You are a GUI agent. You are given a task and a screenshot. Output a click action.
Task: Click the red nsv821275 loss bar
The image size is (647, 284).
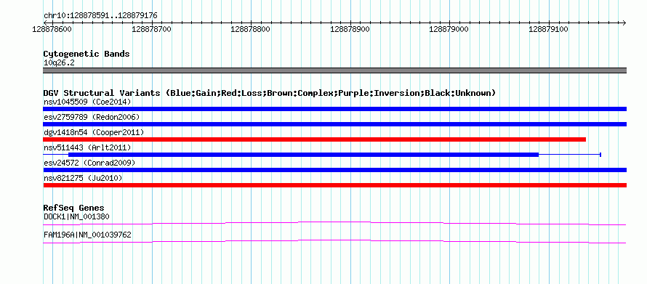click(x=334, y=185)
